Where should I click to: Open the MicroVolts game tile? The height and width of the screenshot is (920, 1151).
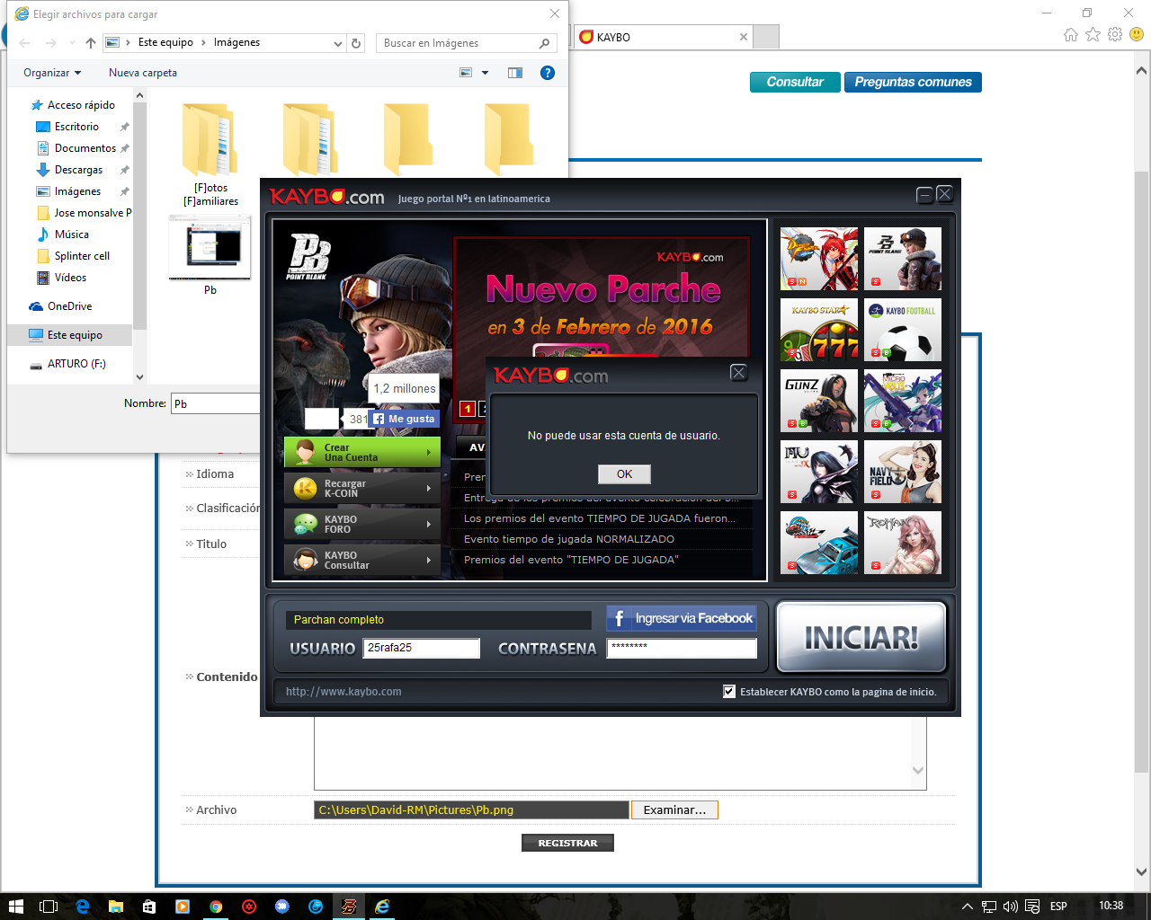point(902,401)
